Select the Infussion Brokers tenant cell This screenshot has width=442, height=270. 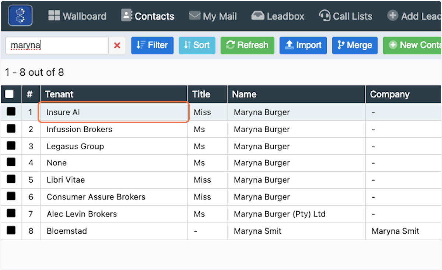coord(114,129)
